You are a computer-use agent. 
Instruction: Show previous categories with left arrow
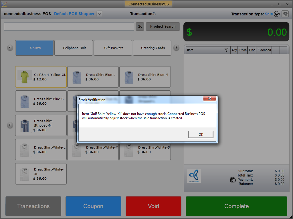click(10, 48)
